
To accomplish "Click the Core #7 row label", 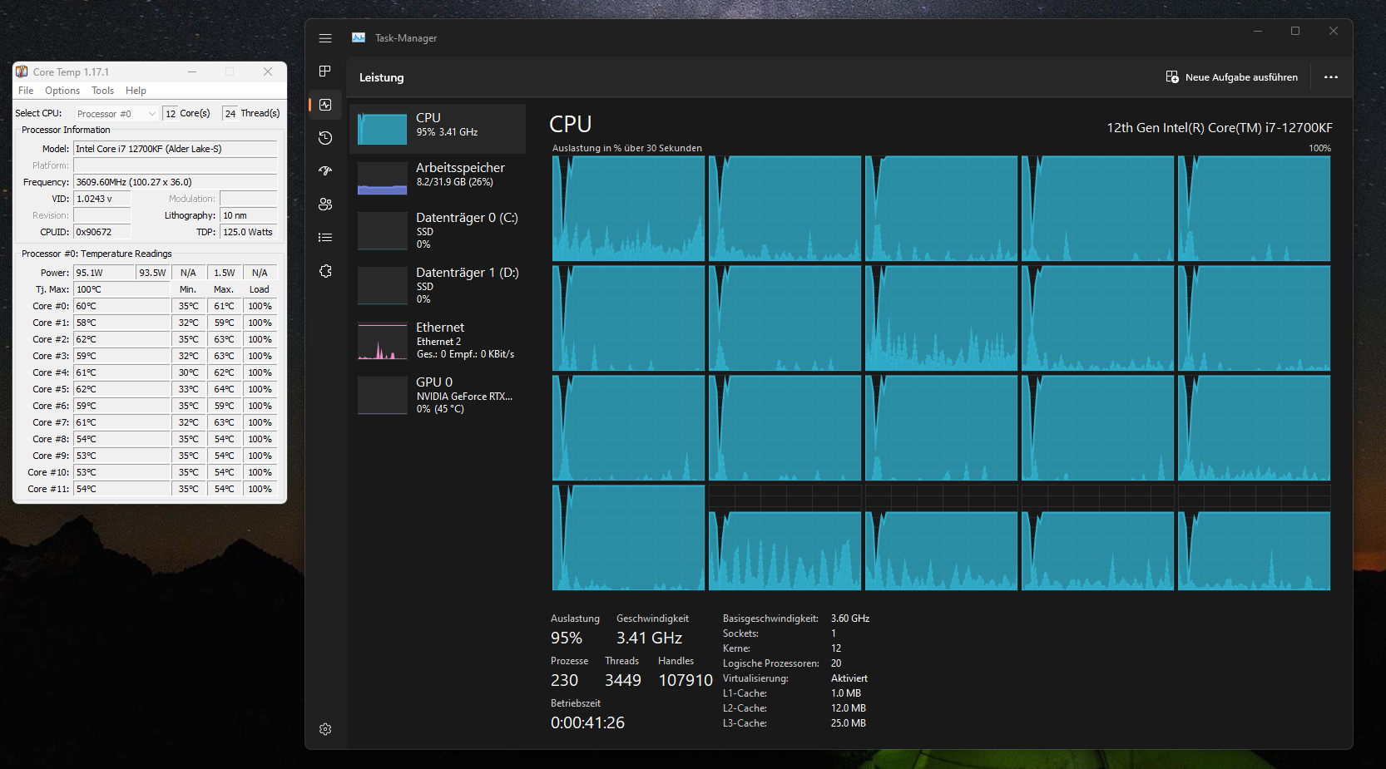I will [51, 422].
